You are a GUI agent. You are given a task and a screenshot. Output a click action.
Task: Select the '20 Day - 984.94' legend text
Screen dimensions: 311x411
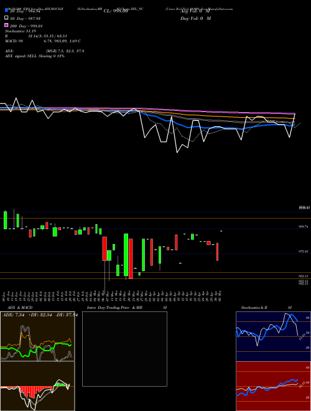pyautogui.click(x=25, y=11)
